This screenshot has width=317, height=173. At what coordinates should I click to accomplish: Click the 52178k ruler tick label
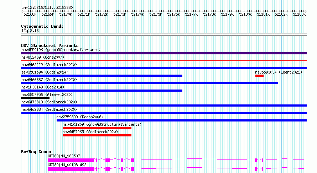(209, 14)
